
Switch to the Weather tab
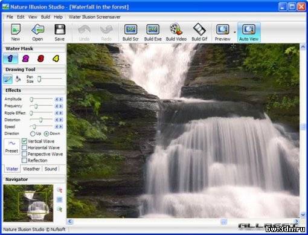pos(31,169)
